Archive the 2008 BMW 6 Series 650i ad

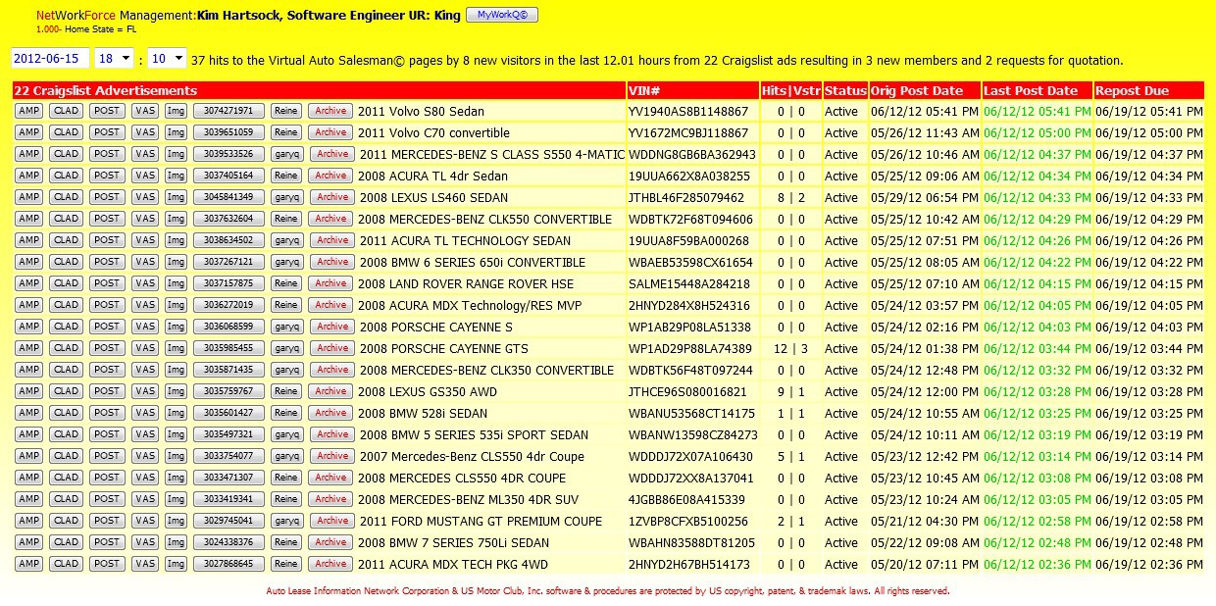(x=332, y=262)
